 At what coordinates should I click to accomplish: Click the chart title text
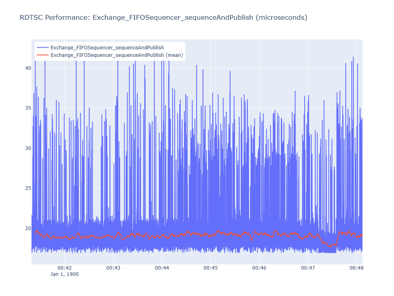[x=164, y=17]
